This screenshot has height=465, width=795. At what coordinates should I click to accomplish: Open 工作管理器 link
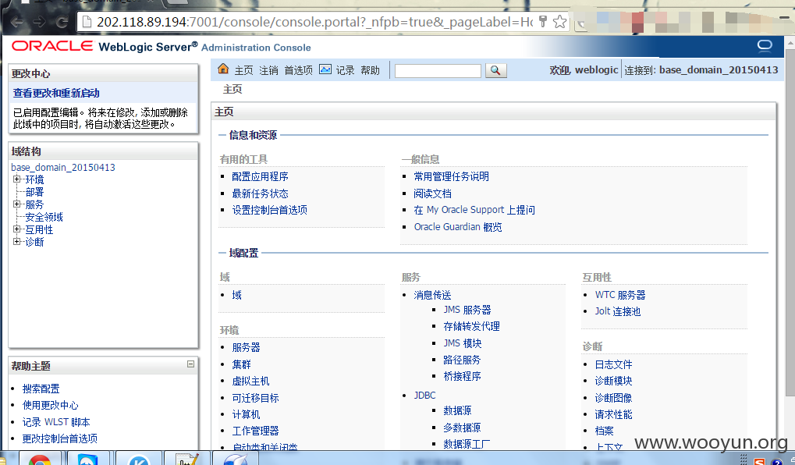[256, 431]
